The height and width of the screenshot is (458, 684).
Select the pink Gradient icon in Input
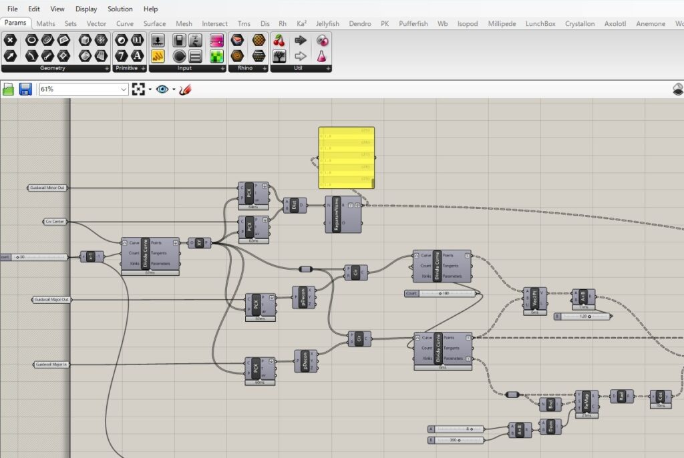[x=216, y=41]
